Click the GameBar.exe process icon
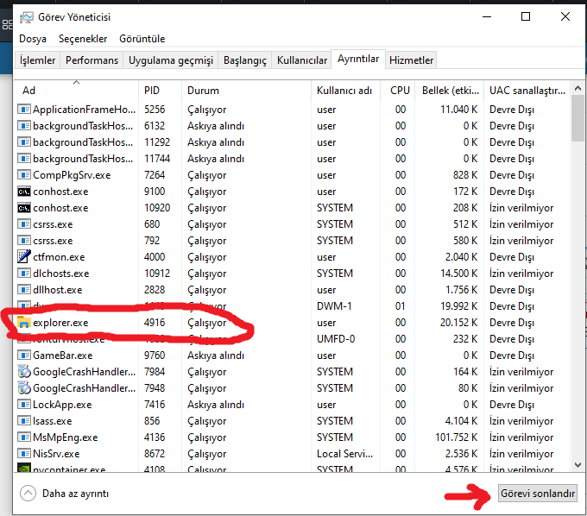Viewport: 587px width, 516px height. pos(24,356)
